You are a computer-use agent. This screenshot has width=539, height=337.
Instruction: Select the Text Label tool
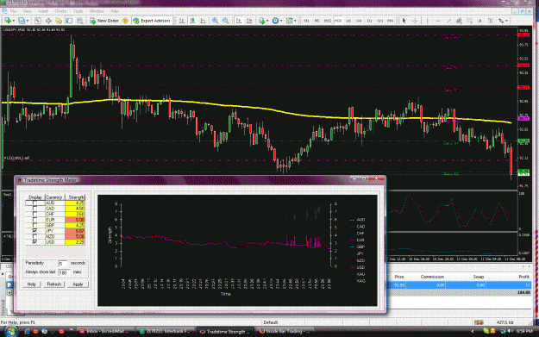point(491,21)
